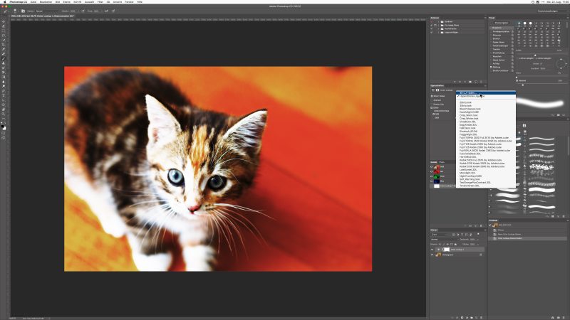570x320 pixels.
Task: Open the Ebene menu
Action: coord(67,2)
